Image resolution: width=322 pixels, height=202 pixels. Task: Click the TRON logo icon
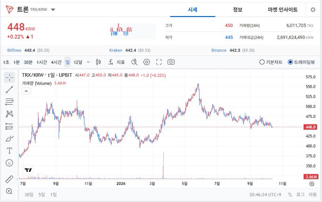pos(9,9)
